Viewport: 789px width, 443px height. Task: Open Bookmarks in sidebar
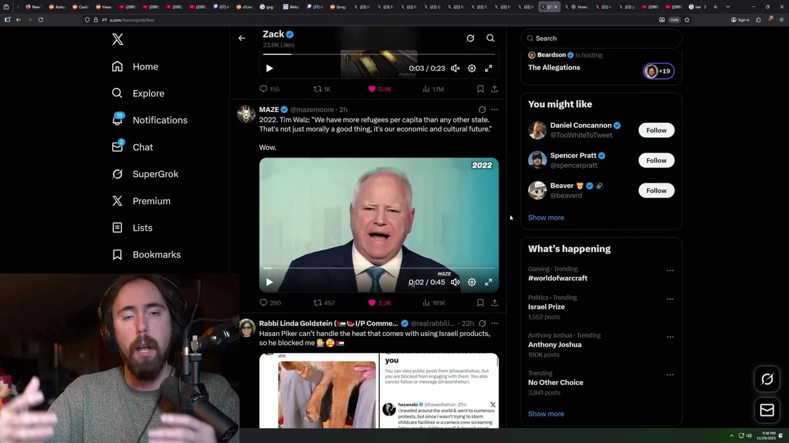[146, 255]
